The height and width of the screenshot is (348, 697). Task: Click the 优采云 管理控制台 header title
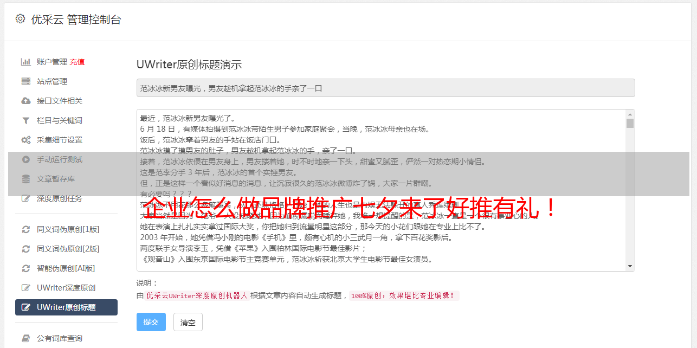click(x=76, y=20)
